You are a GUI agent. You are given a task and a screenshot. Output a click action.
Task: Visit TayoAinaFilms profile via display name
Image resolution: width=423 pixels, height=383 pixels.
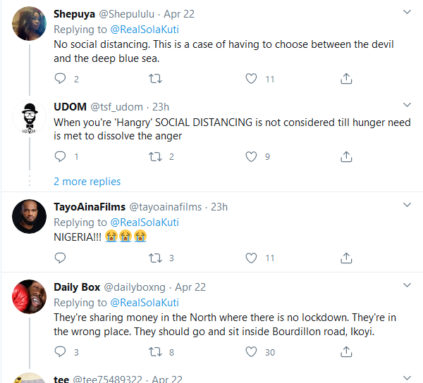pos(90,207)
